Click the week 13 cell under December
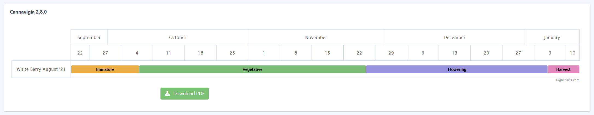Screen dimensions: 594x115 tap(455, 53)
